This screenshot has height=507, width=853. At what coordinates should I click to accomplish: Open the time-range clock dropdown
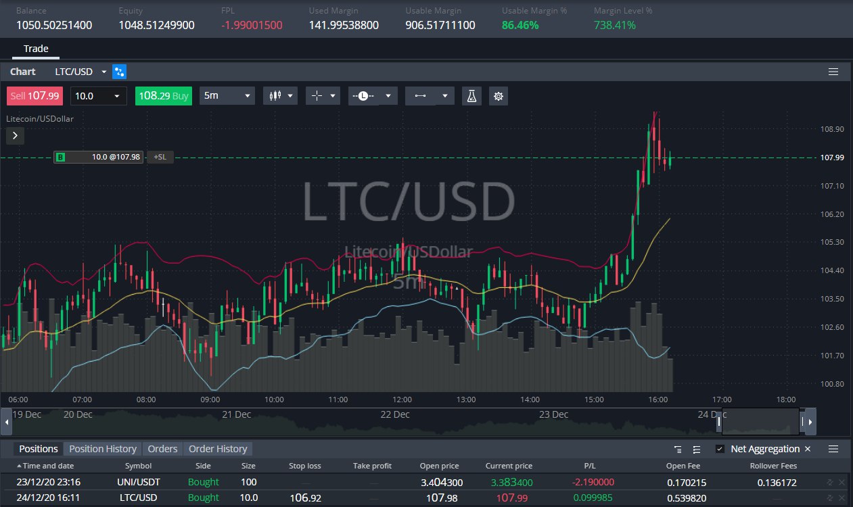pos(372,96)
